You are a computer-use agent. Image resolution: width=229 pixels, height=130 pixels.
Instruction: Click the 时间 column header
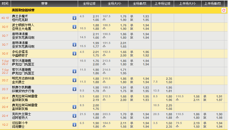5,3
